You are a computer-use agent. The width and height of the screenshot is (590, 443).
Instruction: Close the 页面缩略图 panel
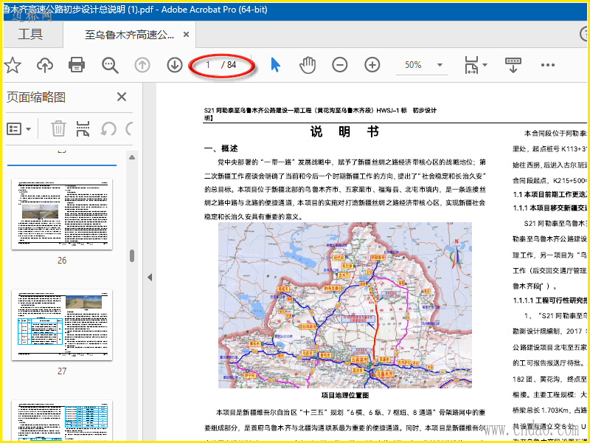[122, 97]
